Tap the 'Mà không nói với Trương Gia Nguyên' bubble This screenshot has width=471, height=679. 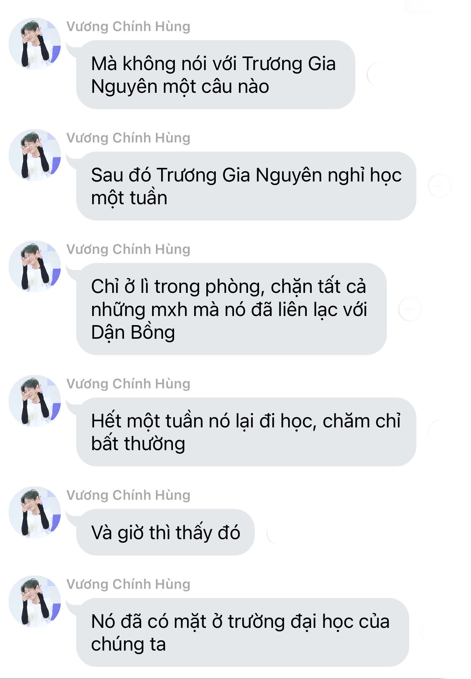(215, 75)
